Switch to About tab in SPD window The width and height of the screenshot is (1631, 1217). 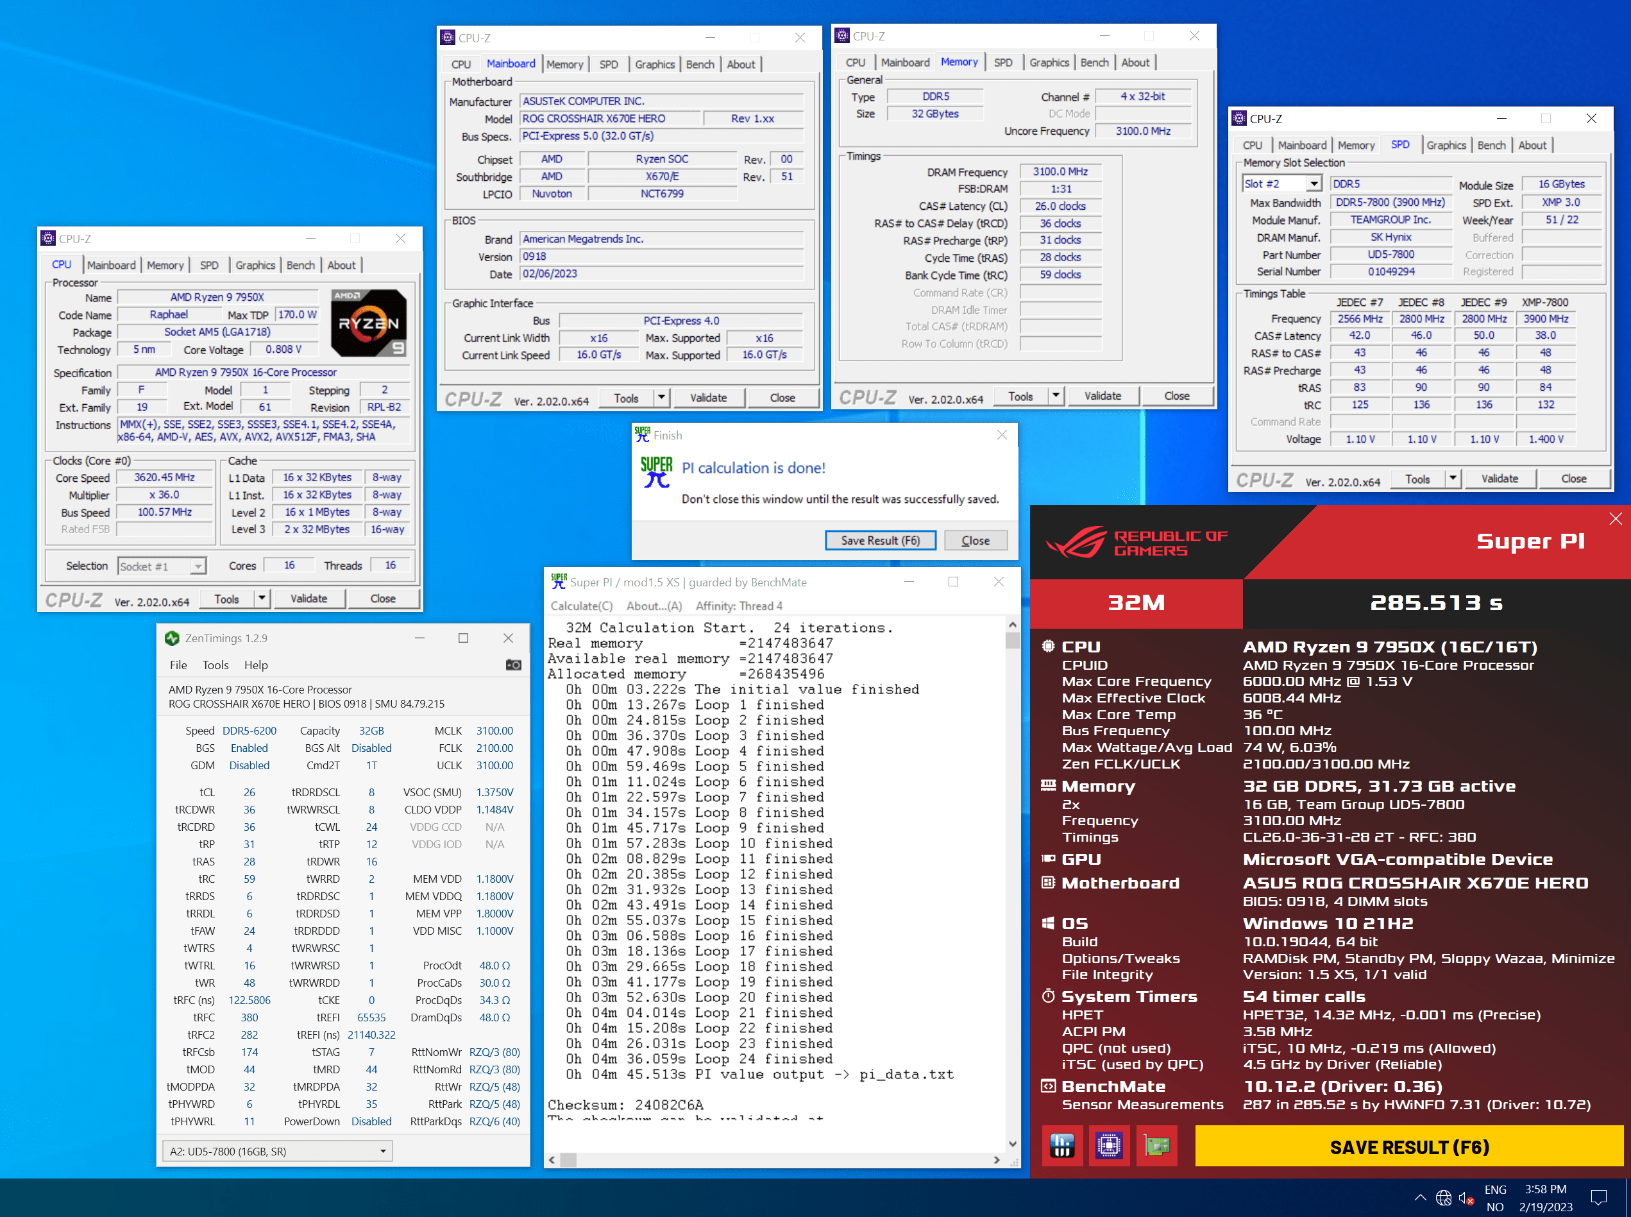[x=1532, y=145]
